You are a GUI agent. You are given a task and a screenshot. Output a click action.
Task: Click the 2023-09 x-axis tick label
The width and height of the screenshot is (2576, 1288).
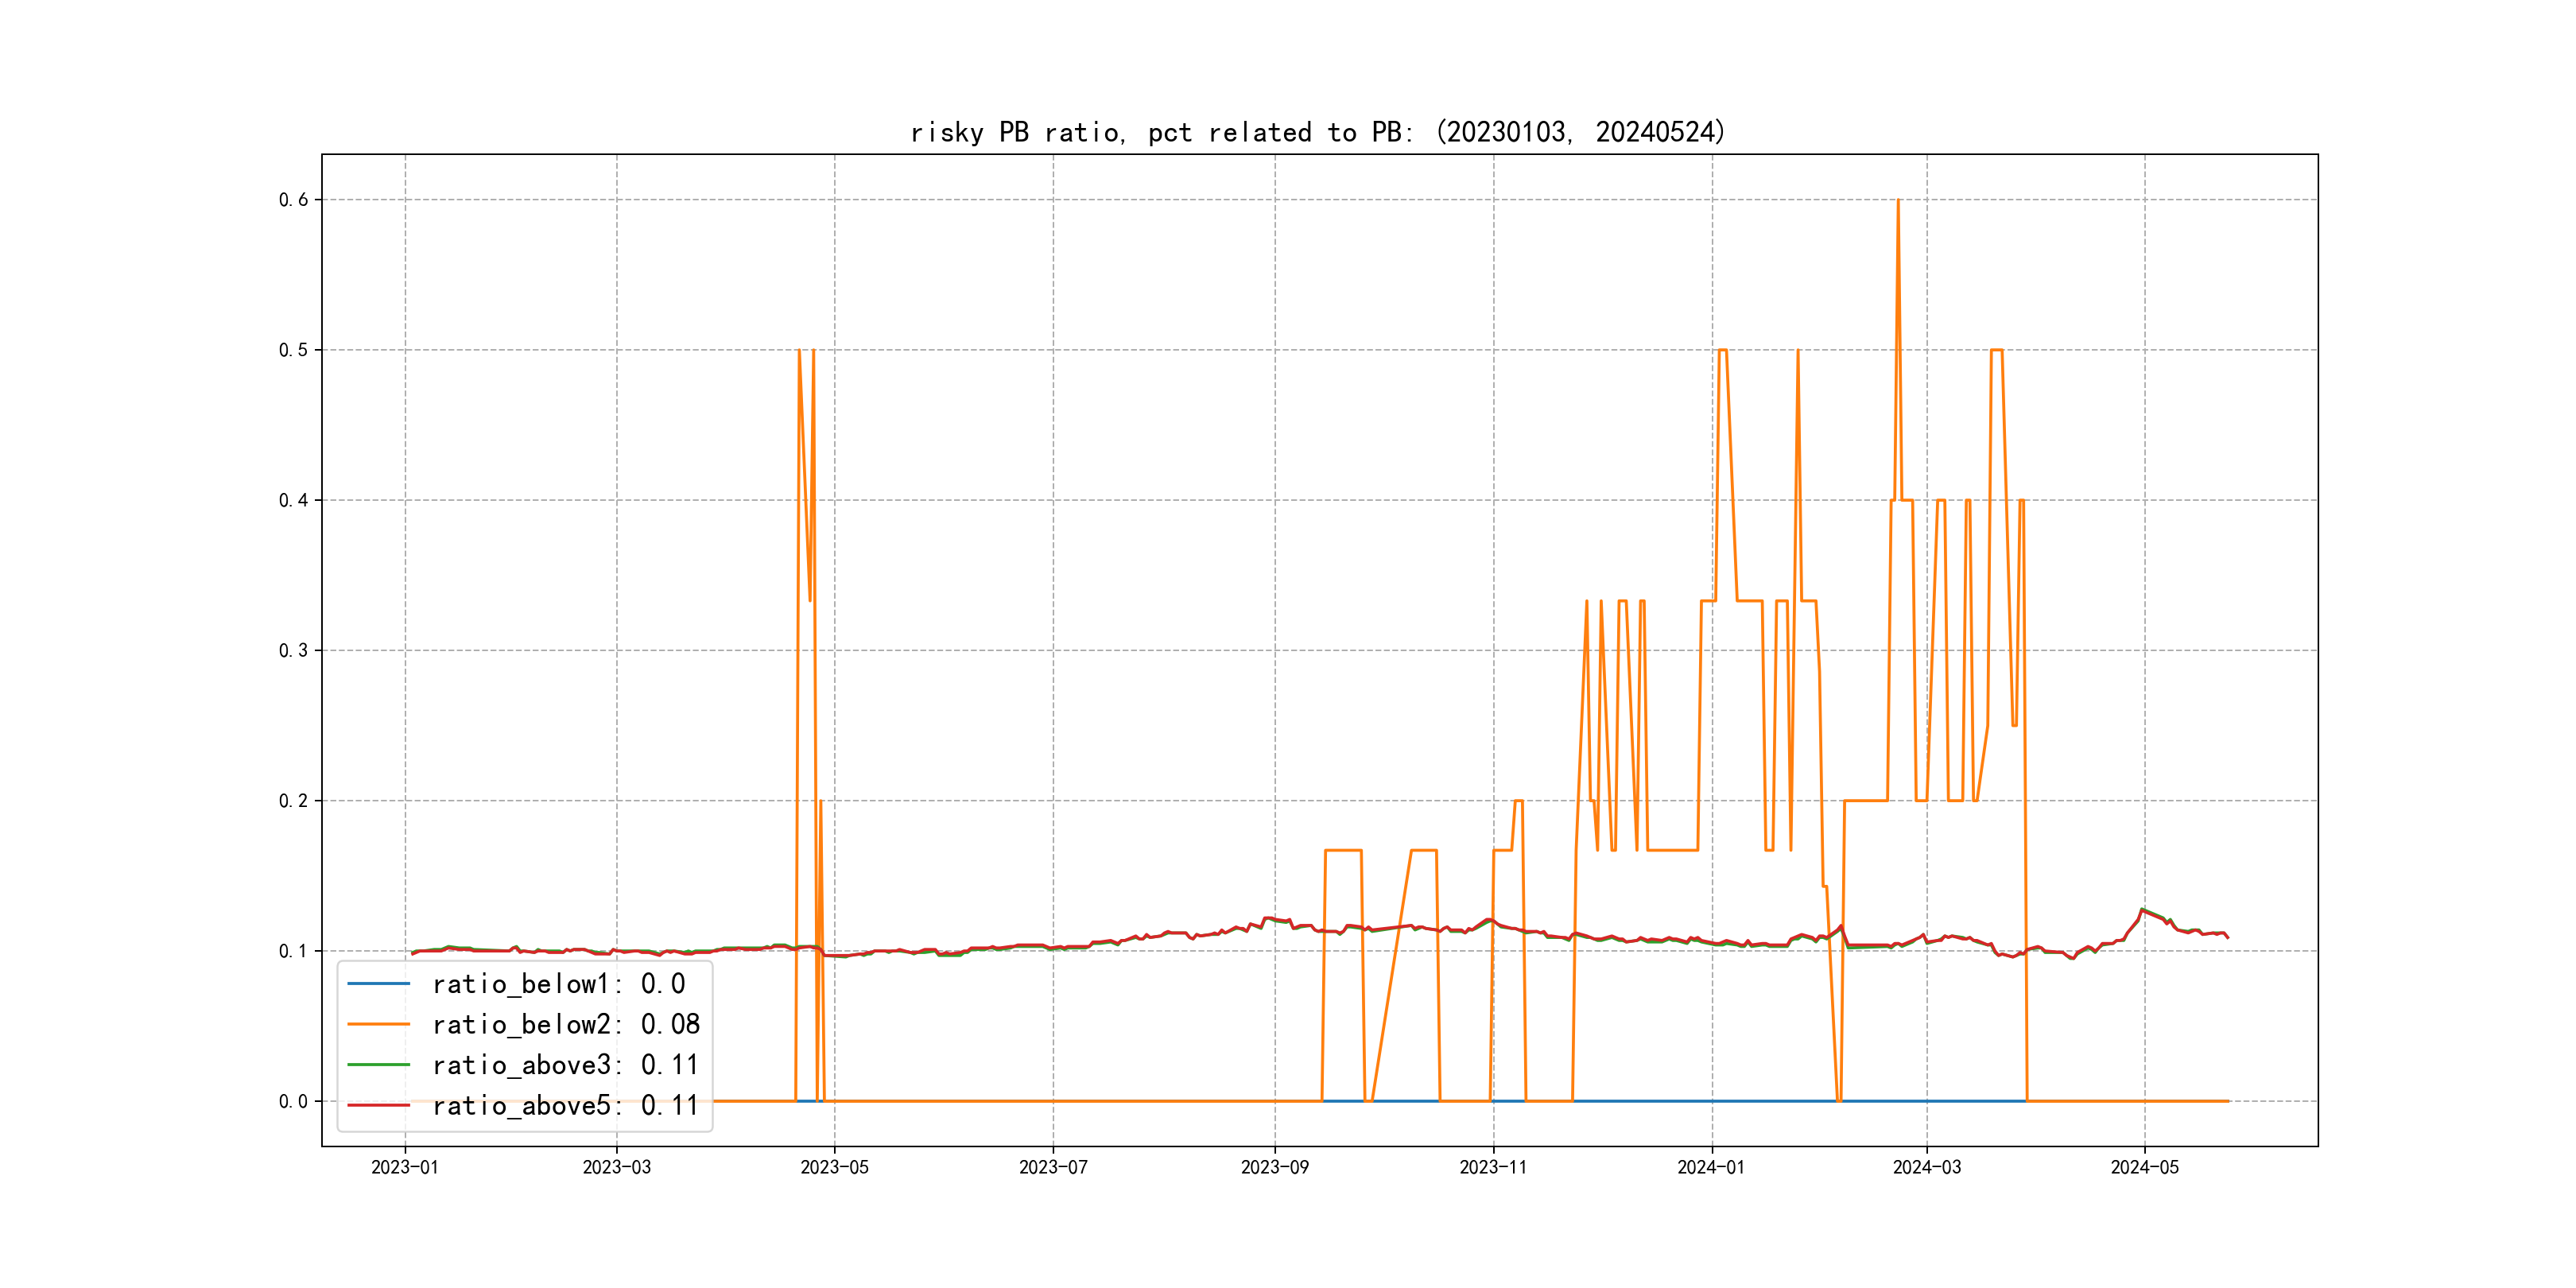click(1274, 1167)
